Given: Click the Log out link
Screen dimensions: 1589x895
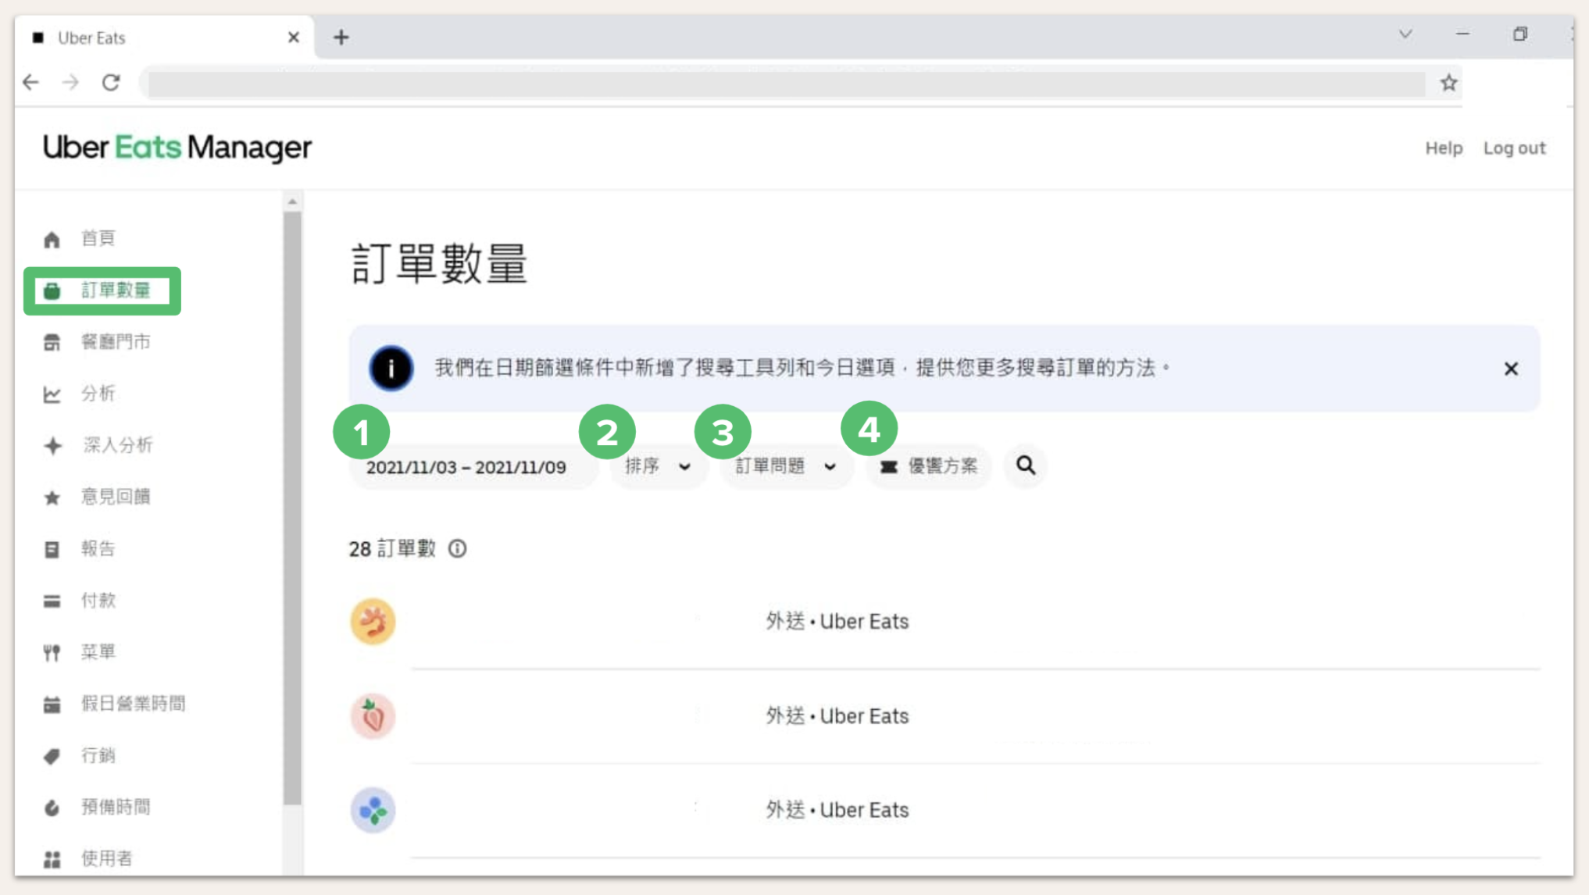Looking at the screenshot, I should coord(1514,148).
